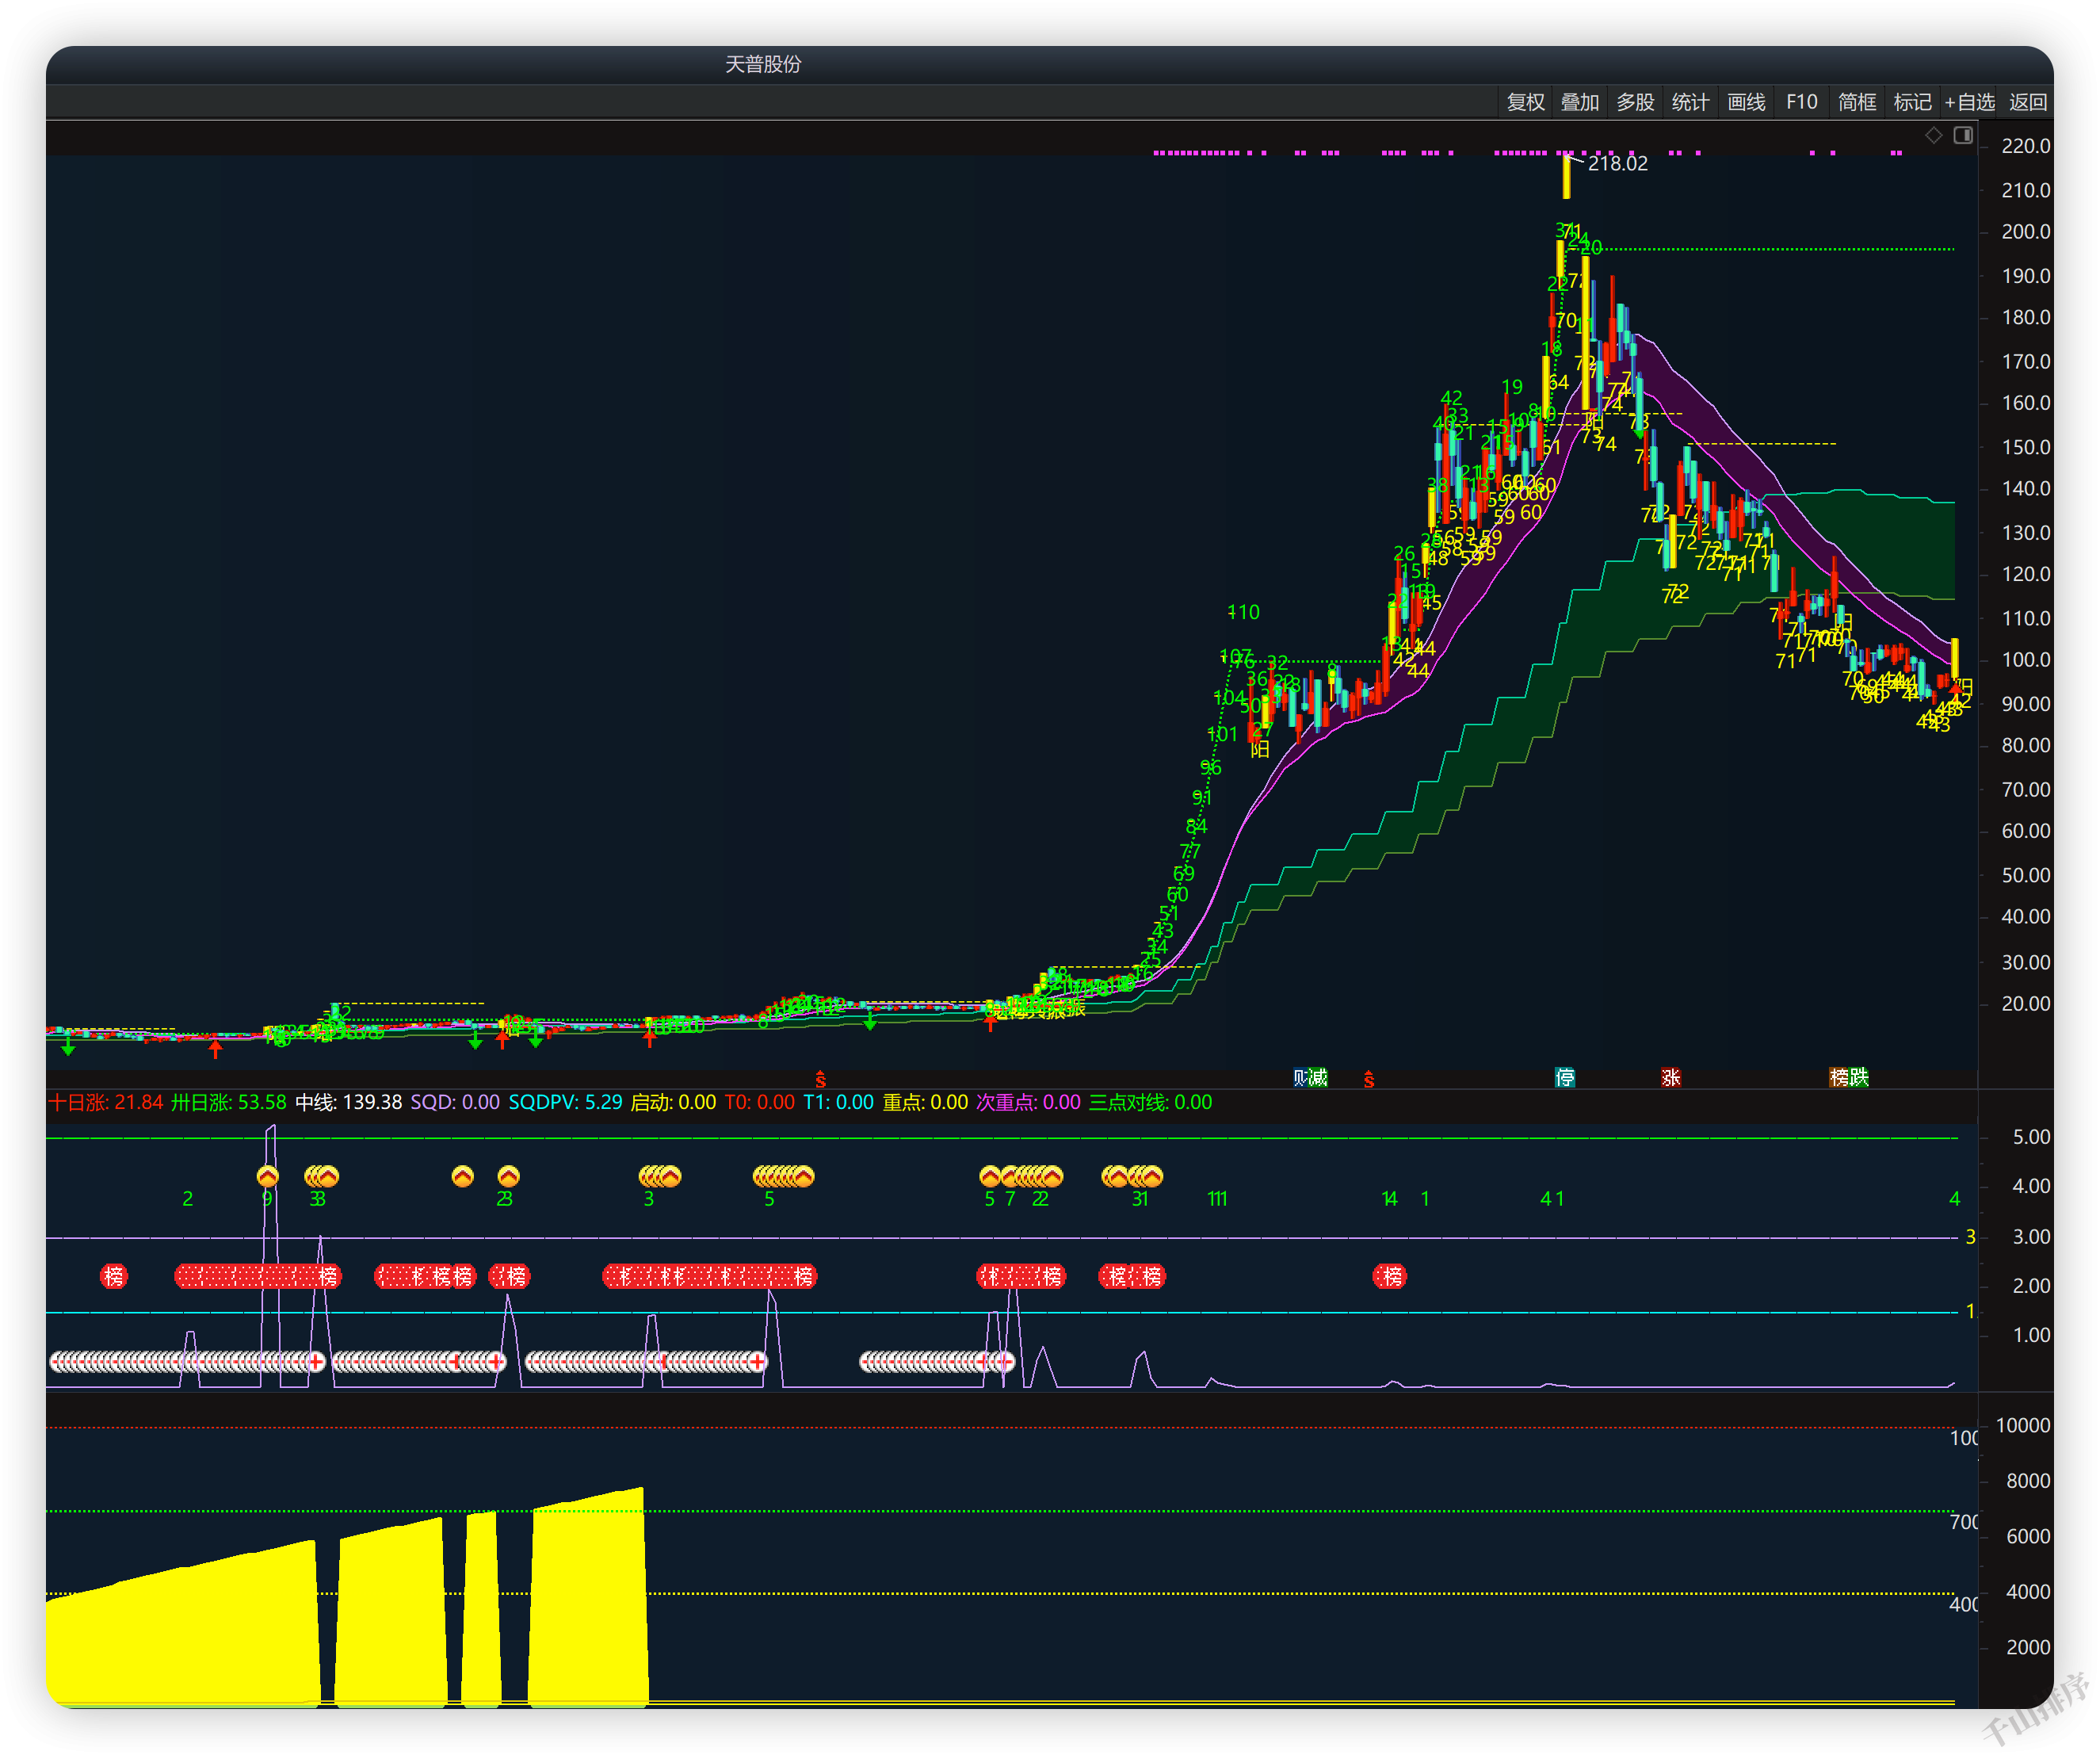Click the diamond marker icon above price axis

pyautogui.click(x=1934, y=135)
